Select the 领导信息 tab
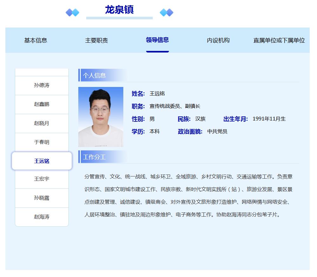The width and height of the screenshot is (317, 277). (157, 40)
